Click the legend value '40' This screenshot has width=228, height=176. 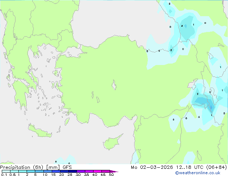click(x=95, y=175)
